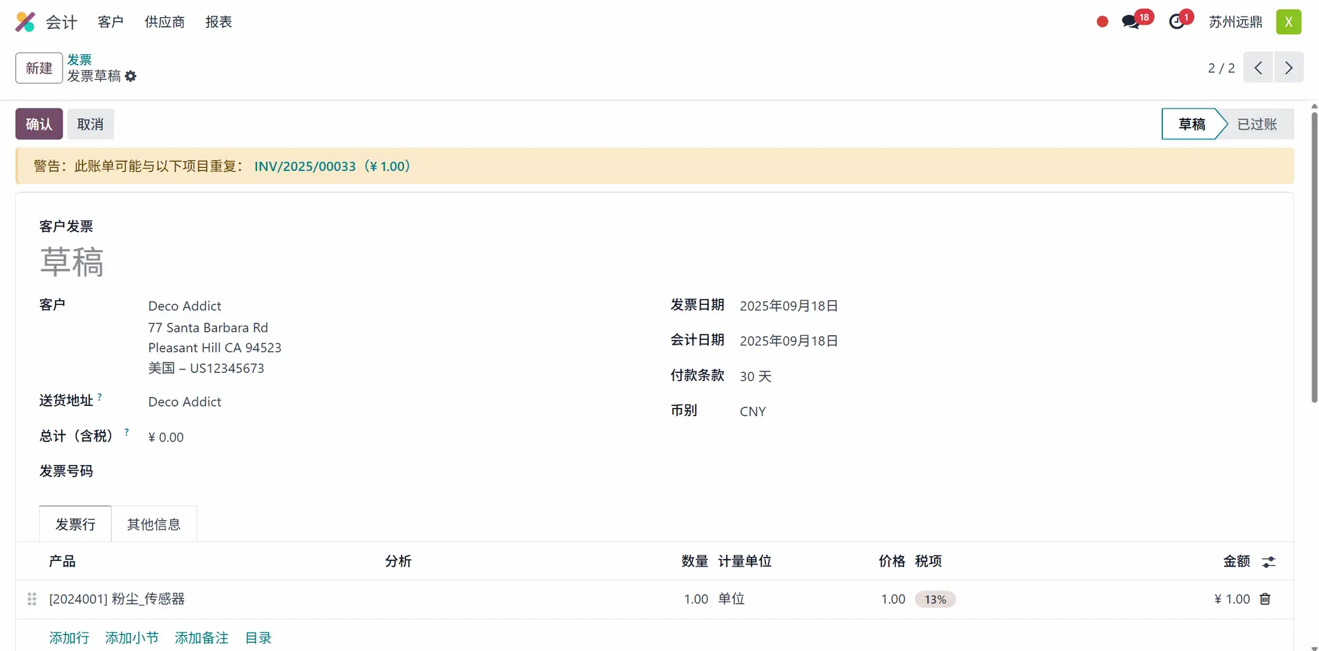Open the gear settings icon beside 发票草稿
Viewport: 1319px width, 651px height.
pos(131,76)
